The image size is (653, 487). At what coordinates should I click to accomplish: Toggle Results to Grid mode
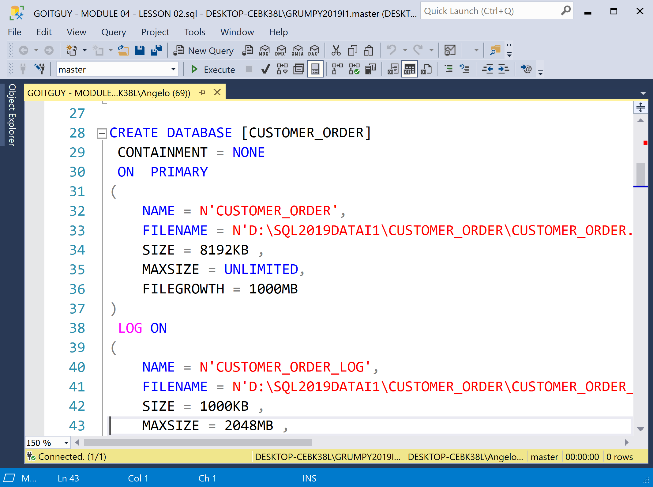tap(409, 69)
